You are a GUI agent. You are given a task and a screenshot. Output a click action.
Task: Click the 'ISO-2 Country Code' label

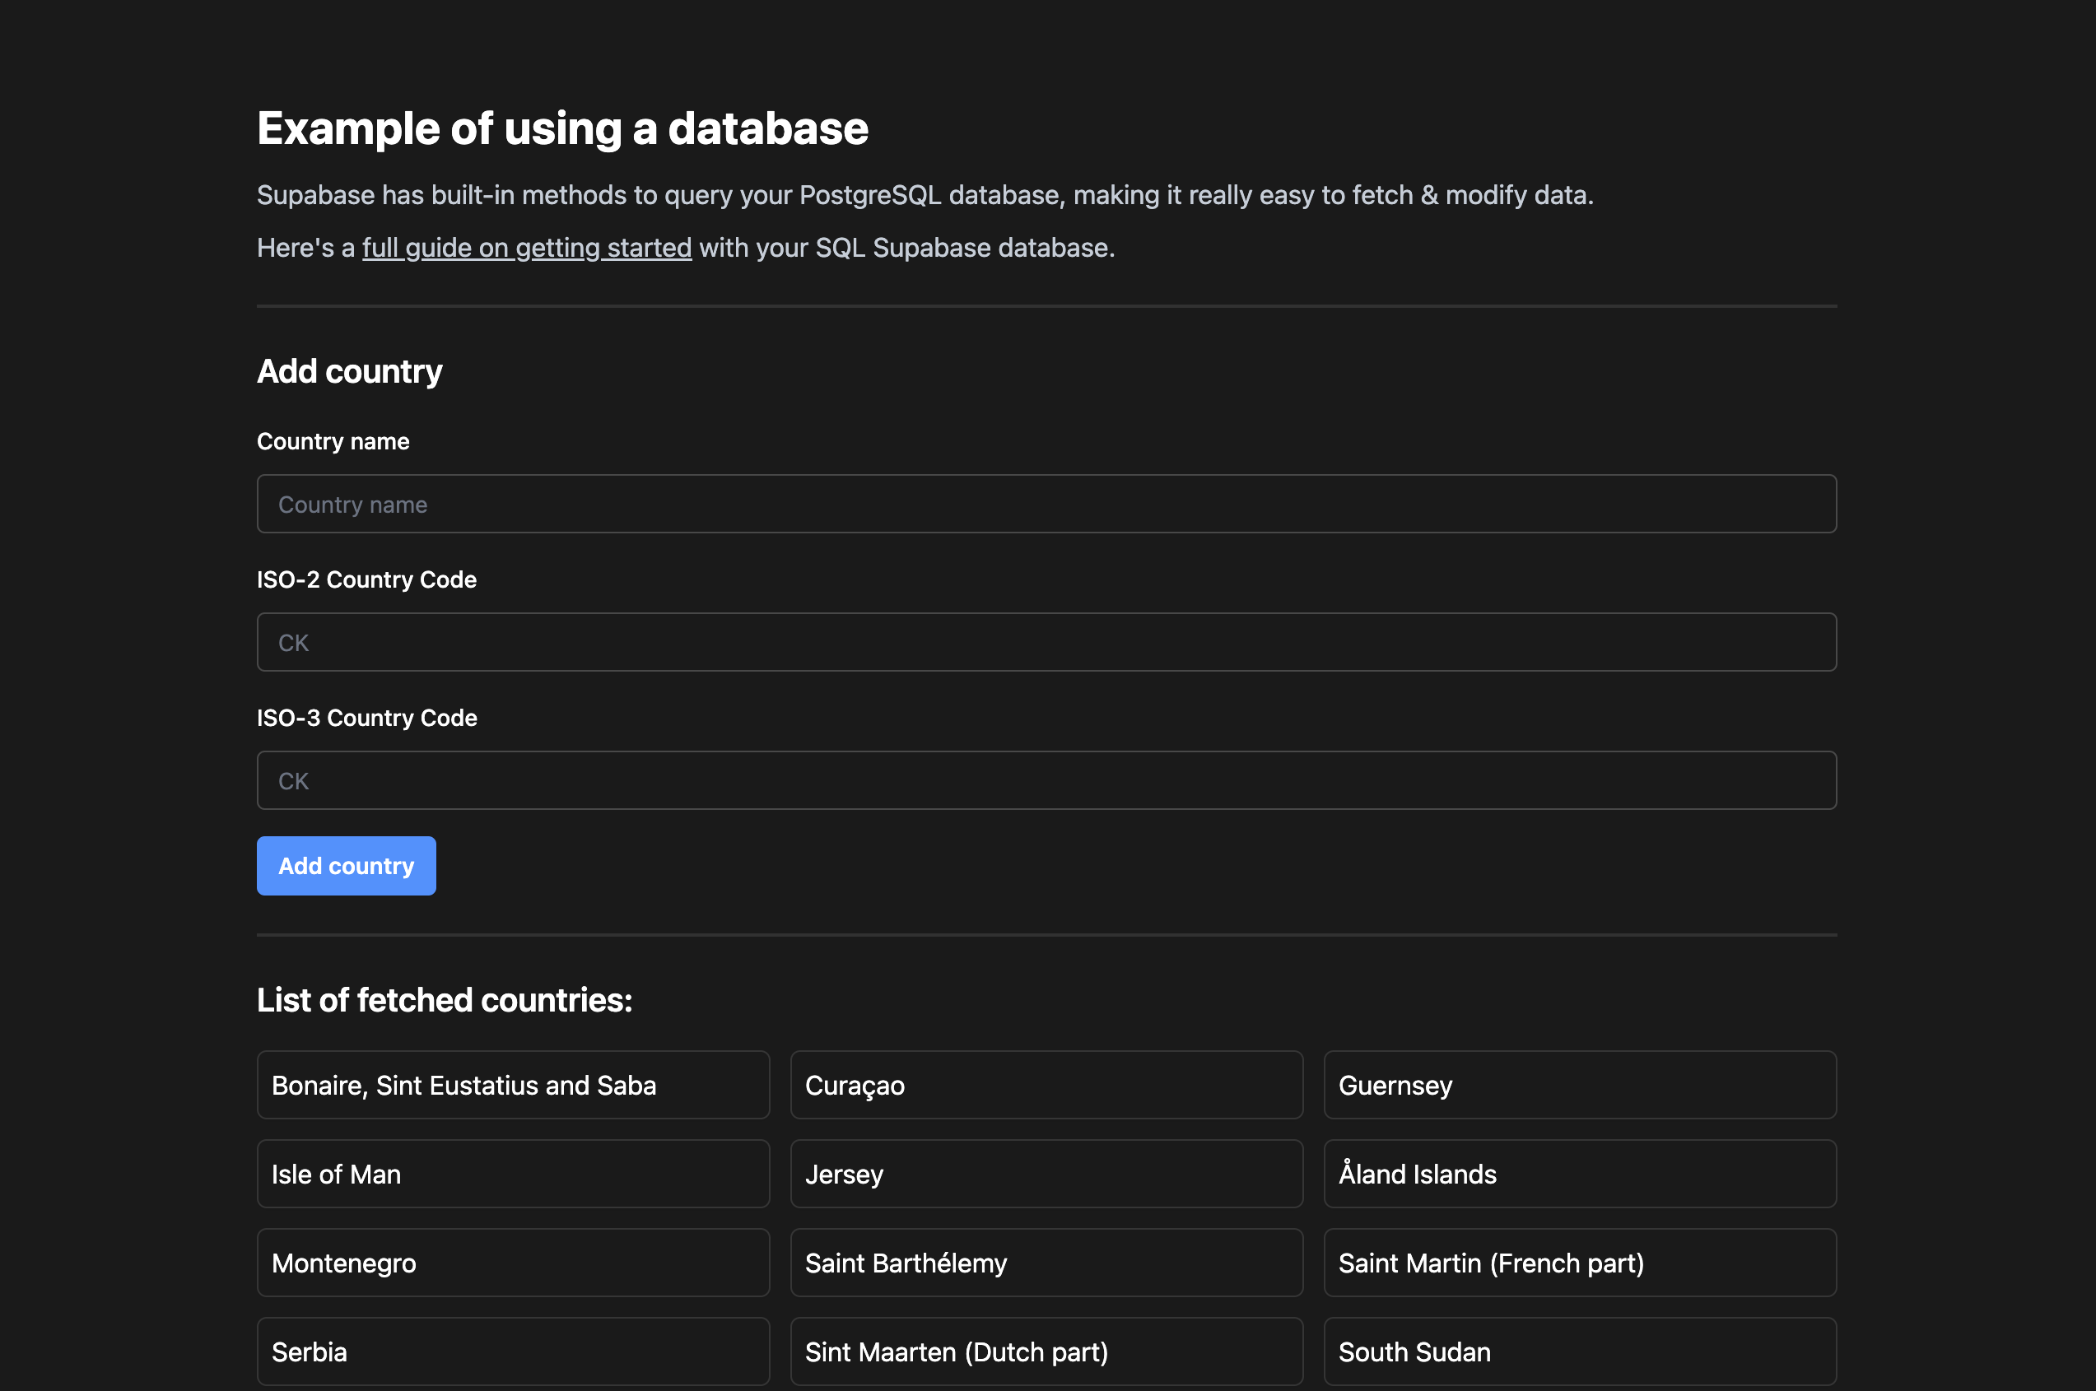pyautogui.click(x=366, y=580)
